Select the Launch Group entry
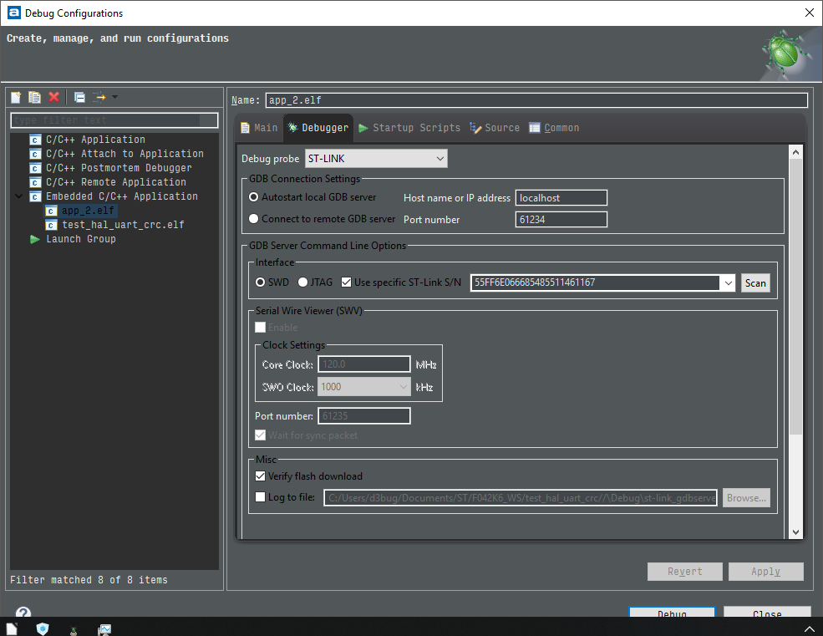 pos(81,239)
